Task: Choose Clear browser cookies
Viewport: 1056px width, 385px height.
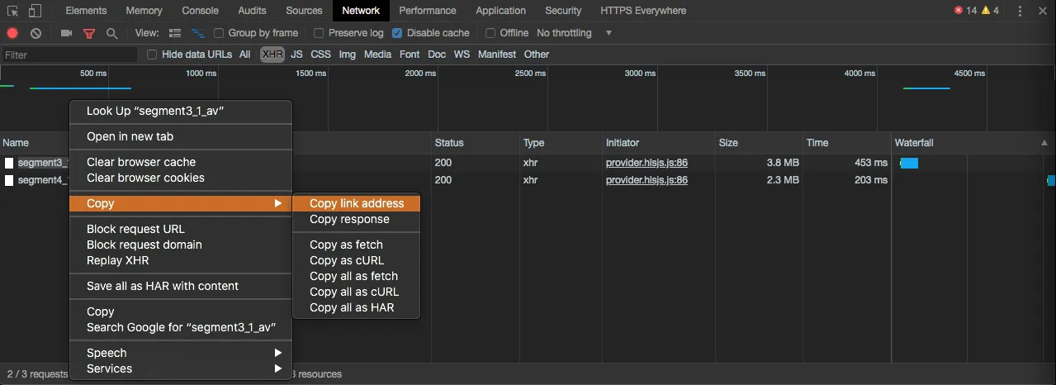Action: tap(181, 178)
